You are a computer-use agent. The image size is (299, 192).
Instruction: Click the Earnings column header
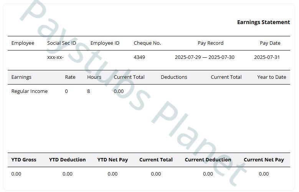[x=21, y=77]
